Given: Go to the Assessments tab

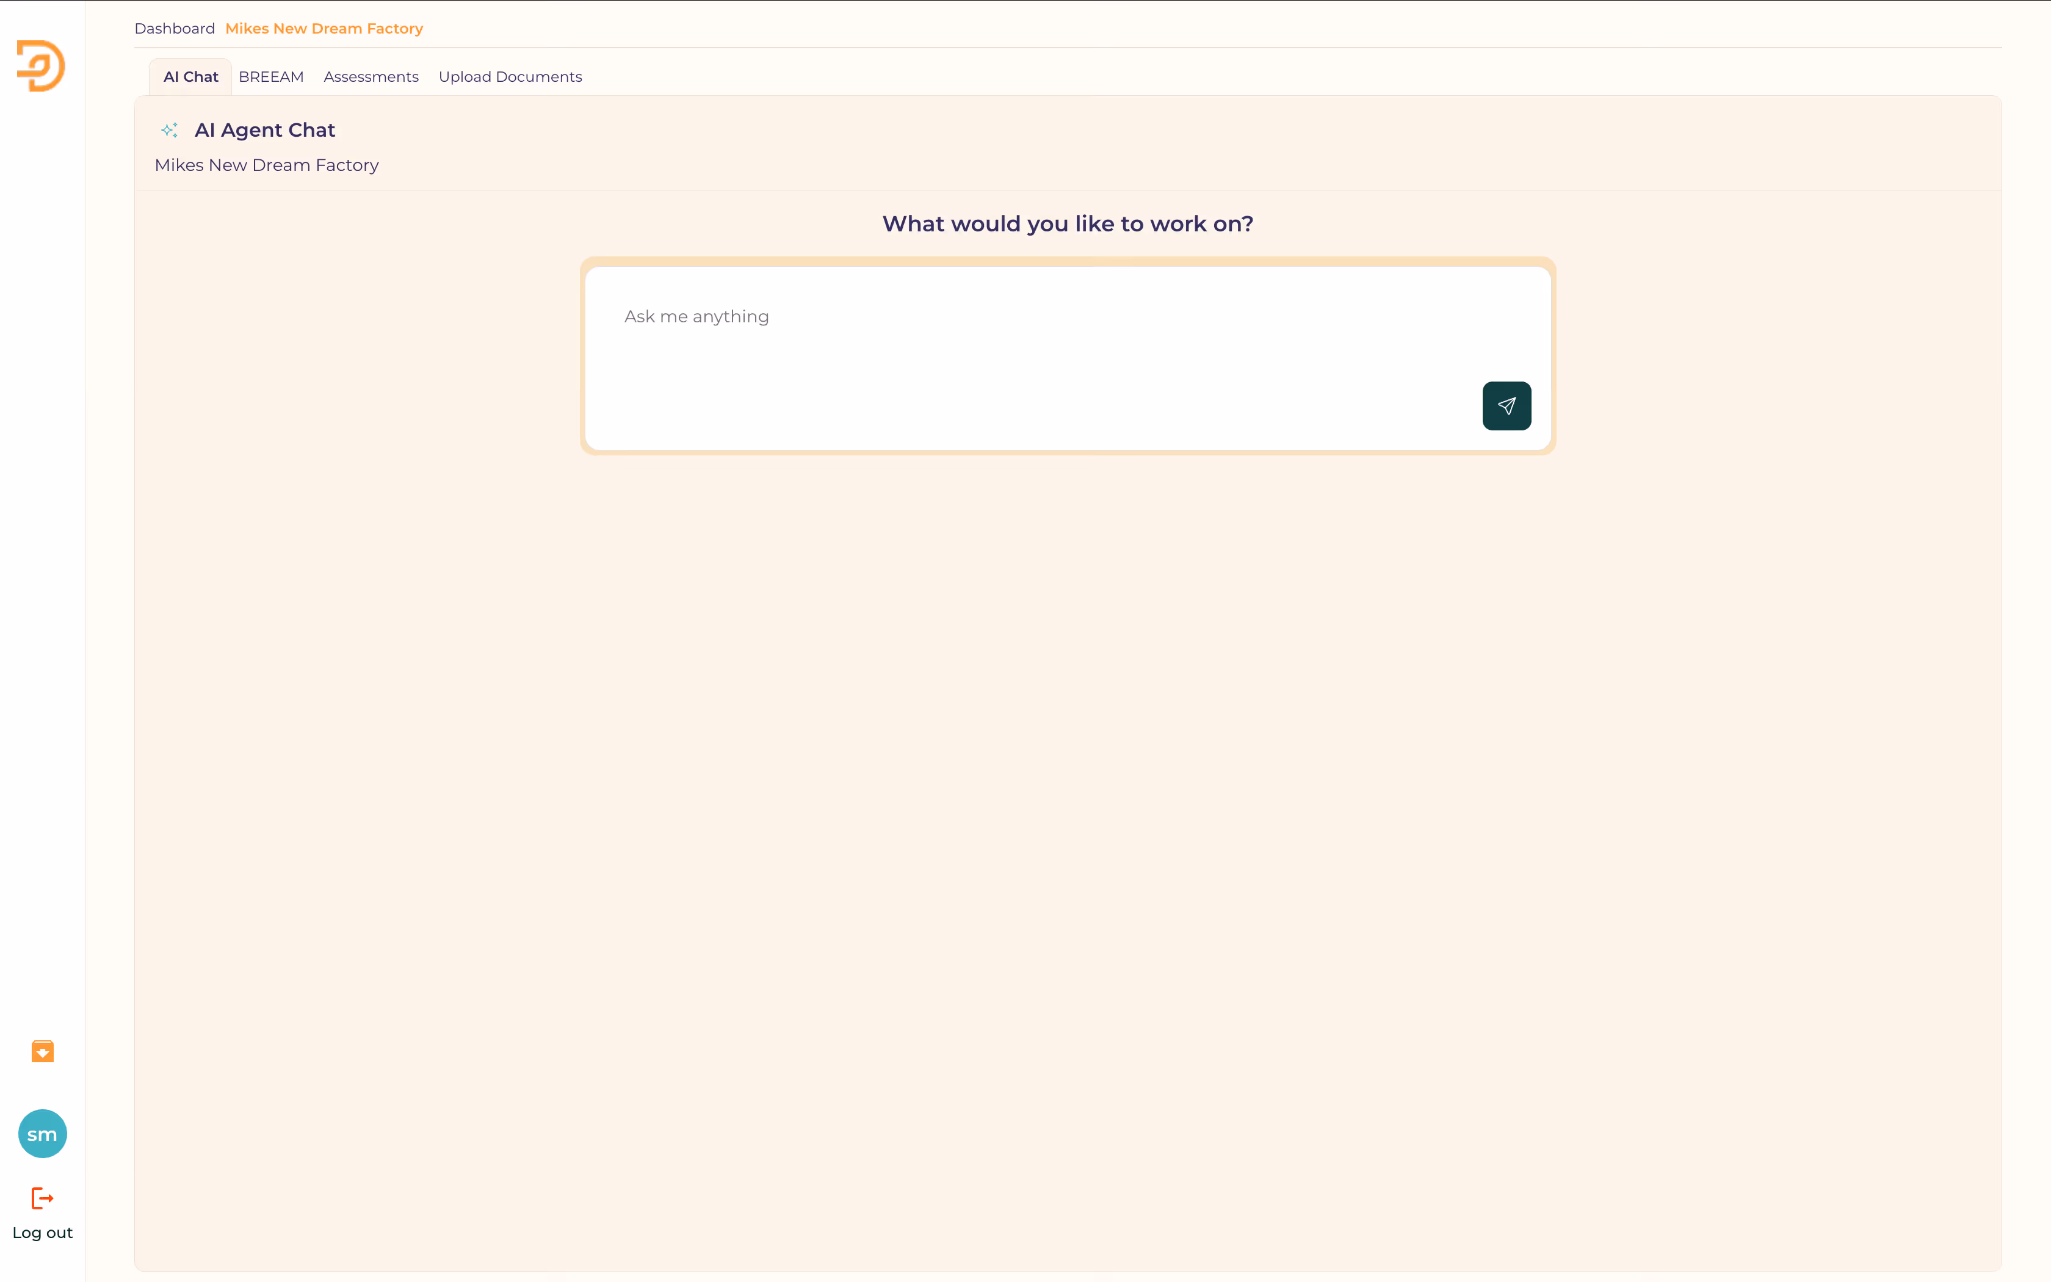Looking at the screenshot, I should (x=371, y=77).
